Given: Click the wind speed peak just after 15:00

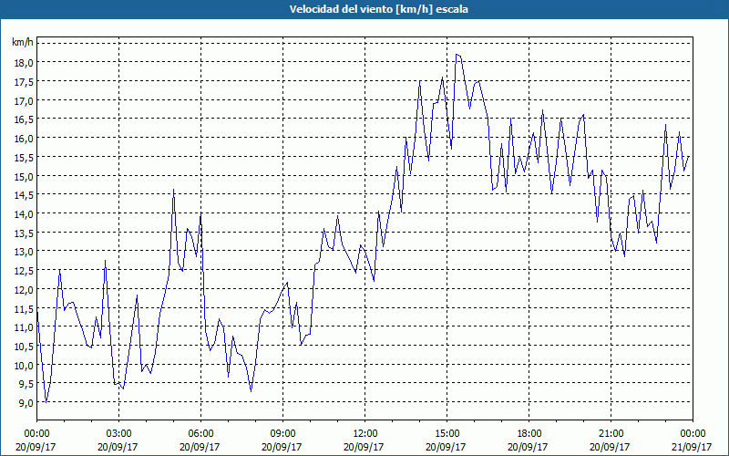Looking at the screenshot, I should [x=457, y=55].
